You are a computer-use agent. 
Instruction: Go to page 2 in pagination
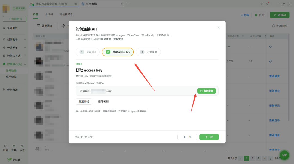[x=253, y=158]
